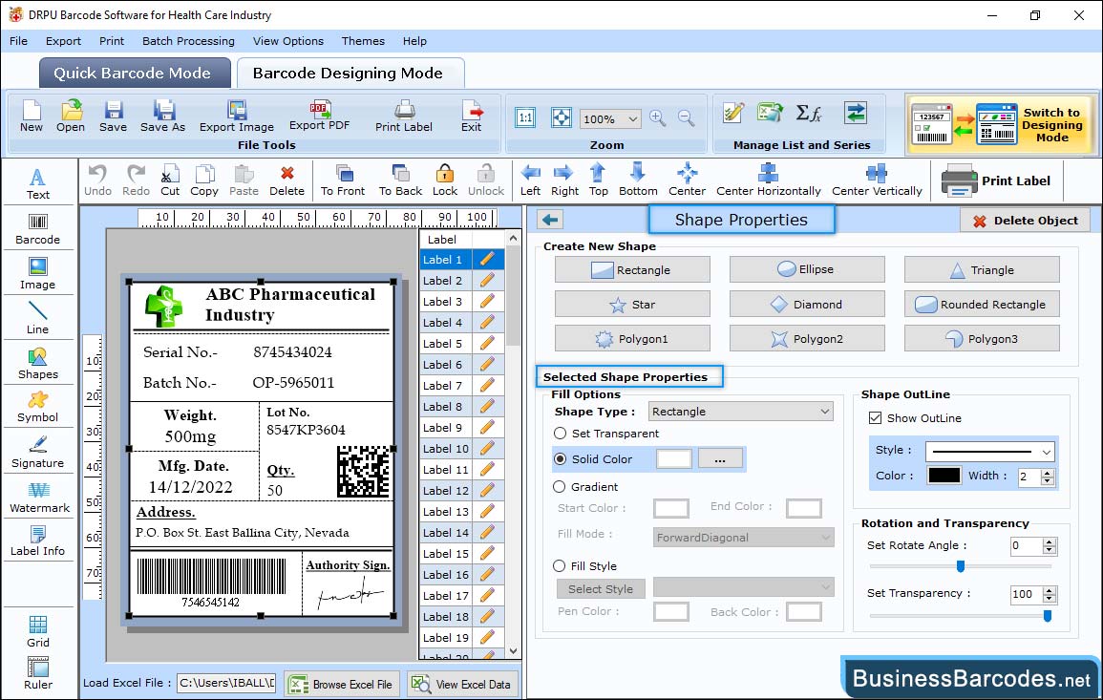Open Label Info in the sidebar

pyautogui.click(x=38, y=541)
